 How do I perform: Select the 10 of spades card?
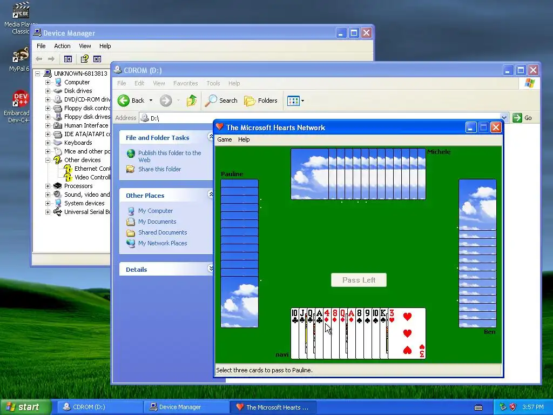tap(376, 333)
